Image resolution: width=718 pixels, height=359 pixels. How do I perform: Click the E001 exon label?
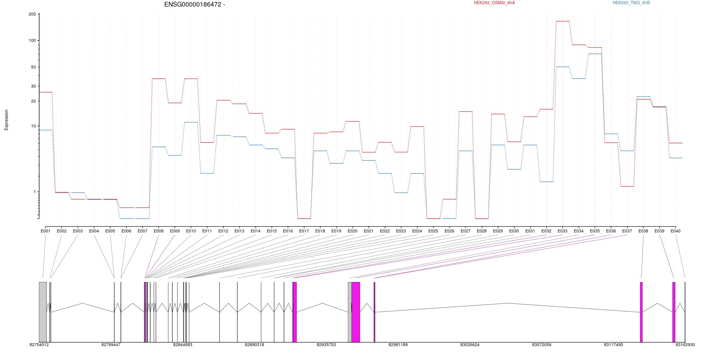(x=45, y=231)
